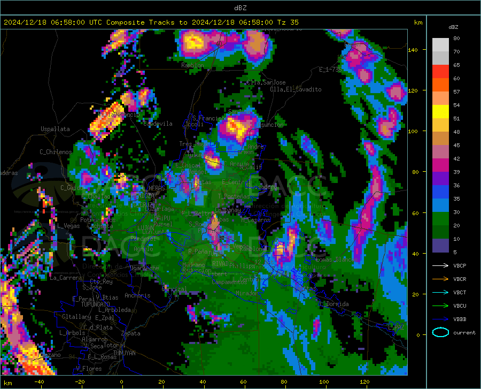The width and height of the screenshot is (481, 389).
Task: Click the 'Zapata' place label on map
Action: point(131,333)
